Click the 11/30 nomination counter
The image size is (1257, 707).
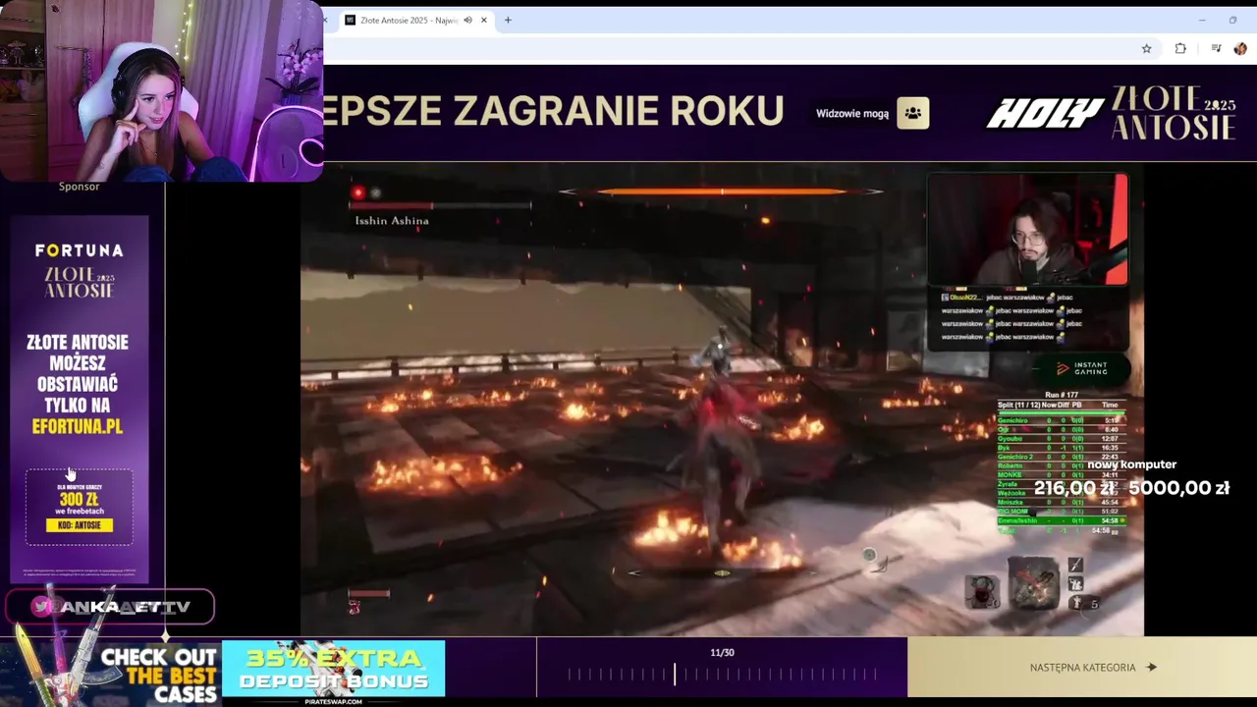722,652
